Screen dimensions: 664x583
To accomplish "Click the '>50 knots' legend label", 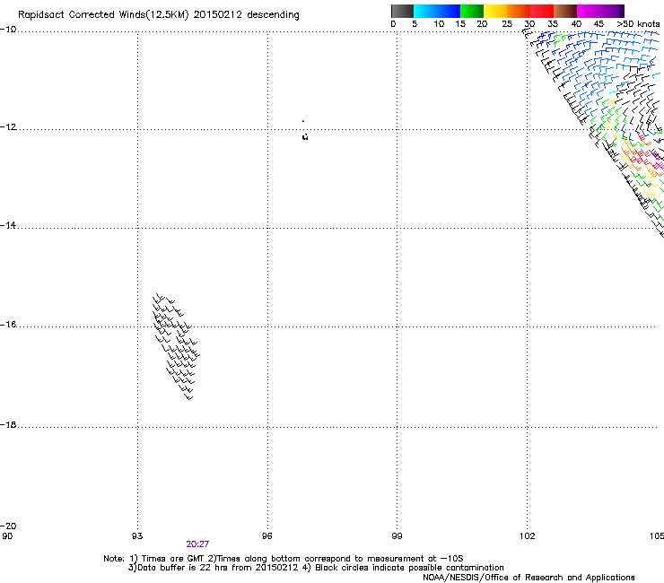I will tap(638, 24).
